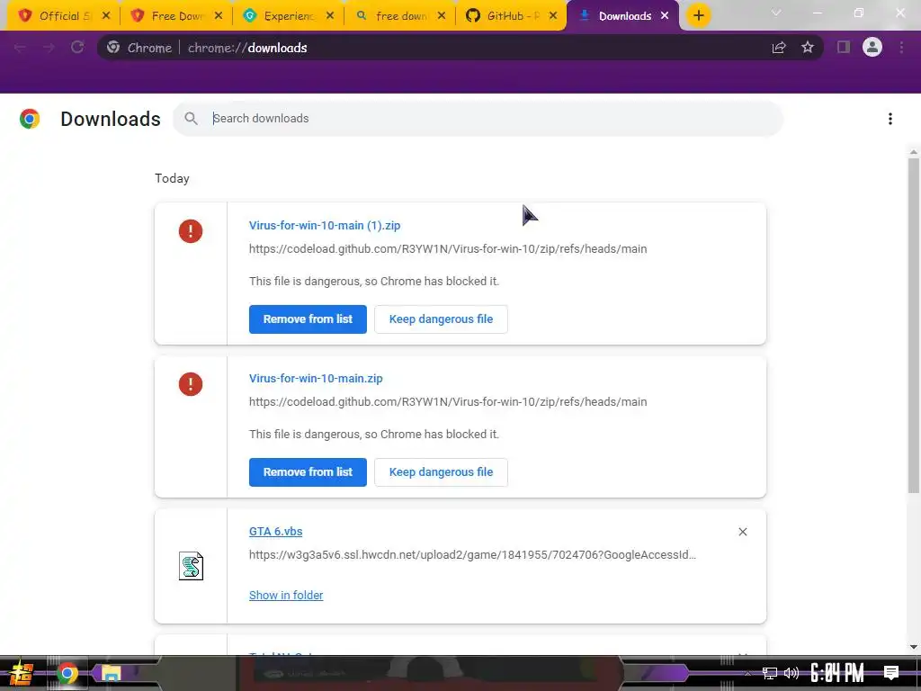This screenshot has width=921, height=691.
Task: Click the scrollbar up arrow
Action: (914, 152)
